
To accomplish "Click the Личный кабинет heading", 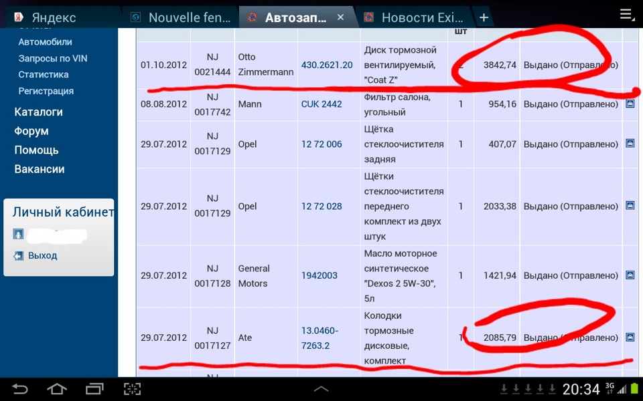I will click(63, 212).
